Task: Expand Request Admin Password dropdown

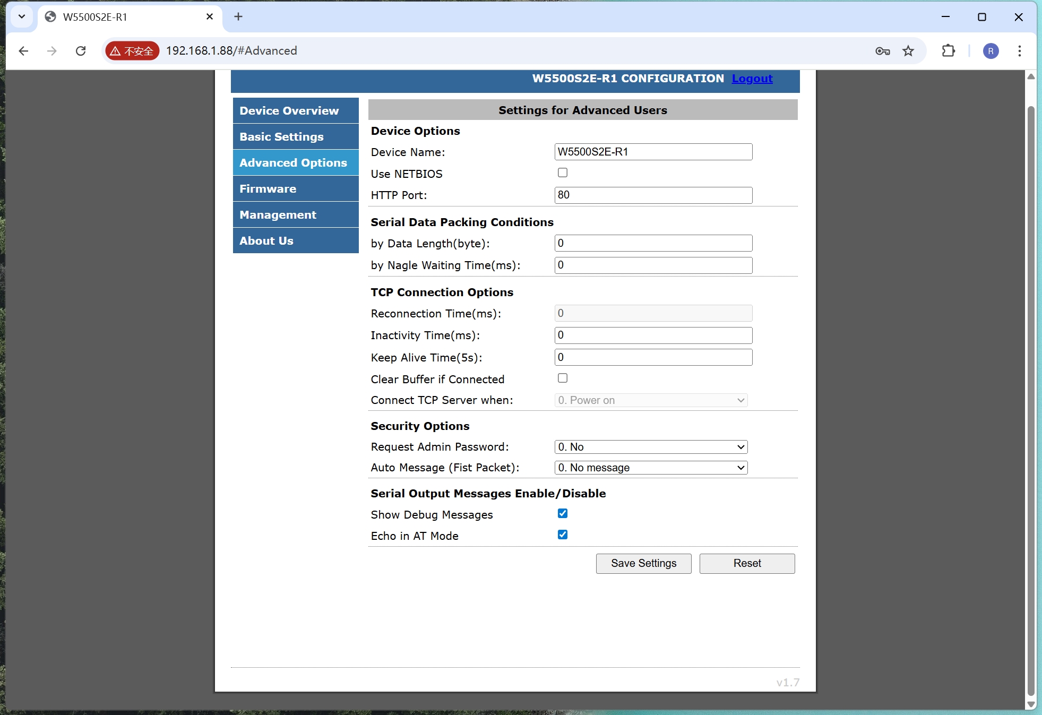Action: point(651,447)
